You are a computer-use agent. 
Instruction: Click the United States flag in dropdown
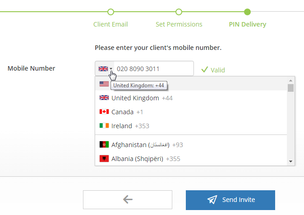[104, 84]
